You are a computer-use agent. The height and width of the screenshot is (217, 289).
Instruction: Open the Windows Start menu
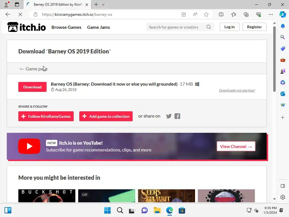click(107, 210)
